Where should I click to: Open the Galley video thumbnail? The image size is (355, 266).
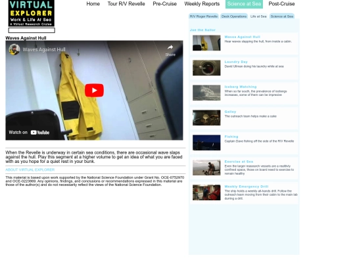[206, 118]
